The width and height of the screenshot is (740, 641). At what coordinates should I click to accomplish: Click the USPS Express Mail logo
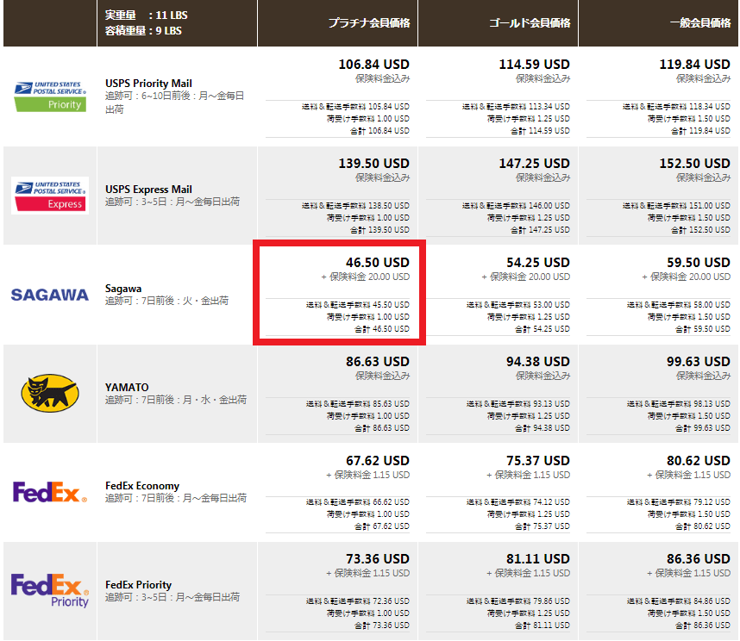click(x=50, y=196)
